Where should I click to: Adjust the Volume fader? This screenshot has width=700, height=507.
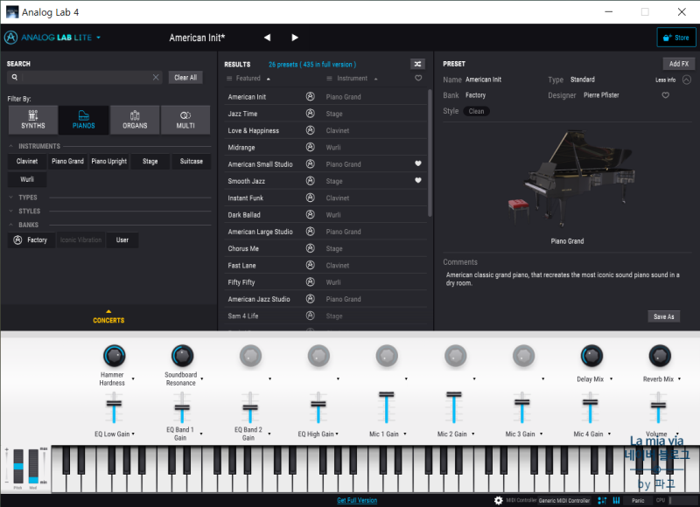[x=658, y=405]
